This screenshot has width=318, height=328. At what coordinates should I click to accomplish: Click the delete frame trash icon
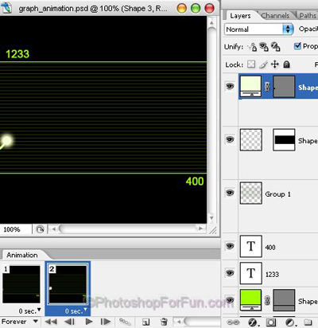pyautogui.click(x=164, y=322)
